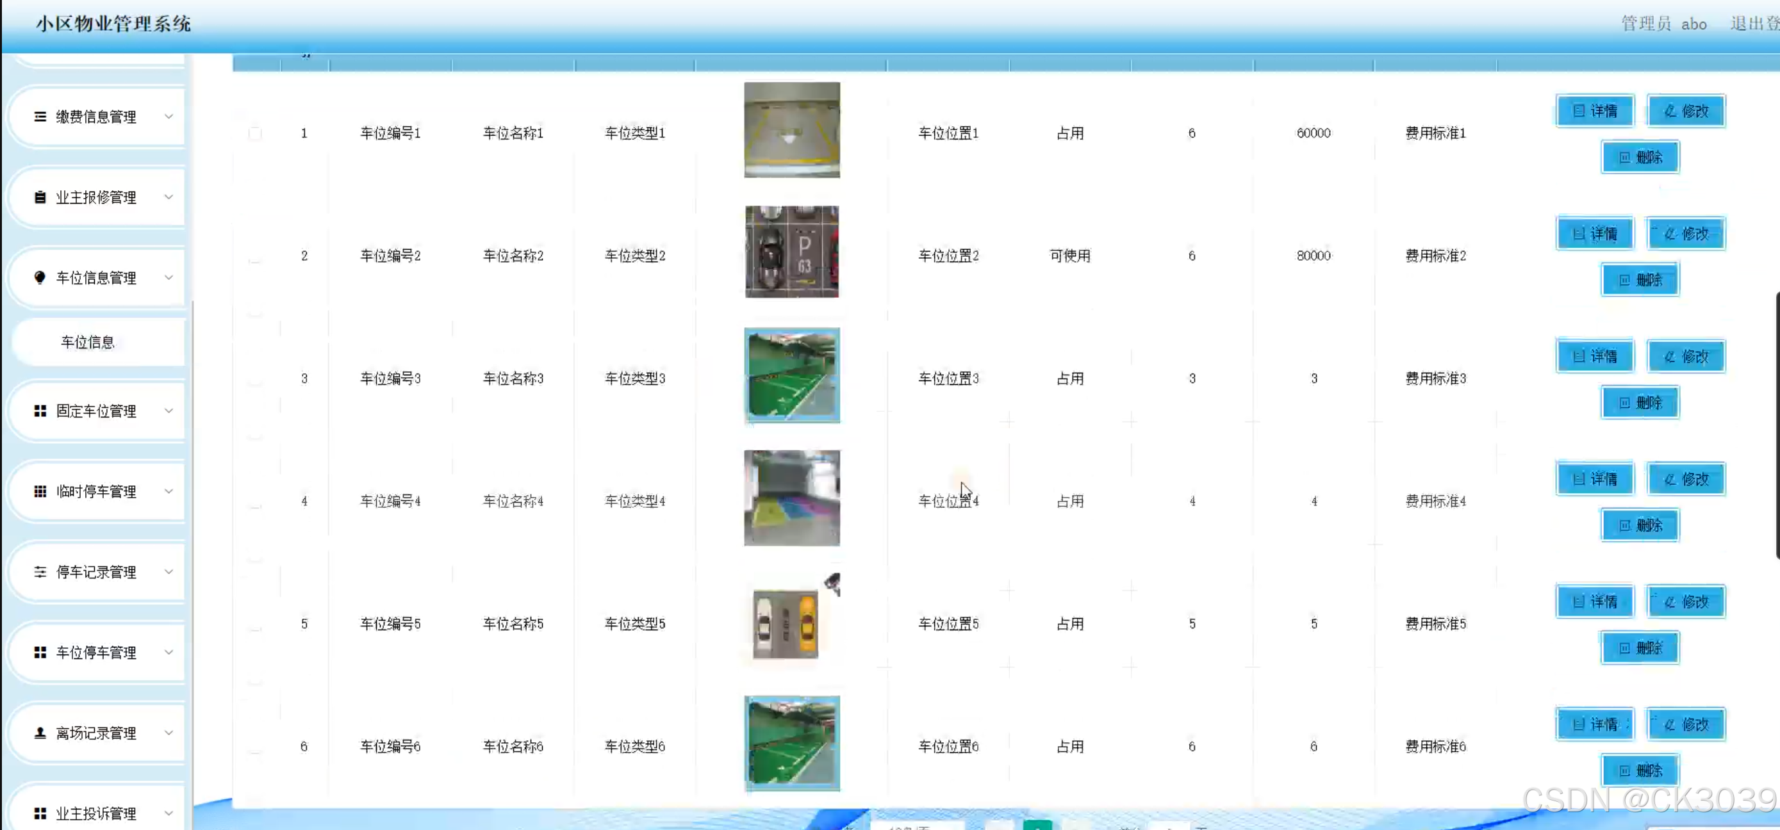Viewport: 1780px width, 830px height.
Task: Open the 车位信息 submenu item
Action: [x=88, y=342]
